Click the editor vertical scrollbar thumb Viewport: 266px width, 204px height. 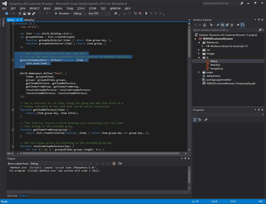(x=189, y=43)
